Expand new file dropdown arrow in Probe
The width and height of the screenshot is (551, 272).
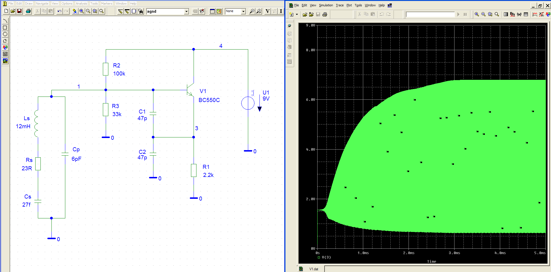tap(297, 14)
